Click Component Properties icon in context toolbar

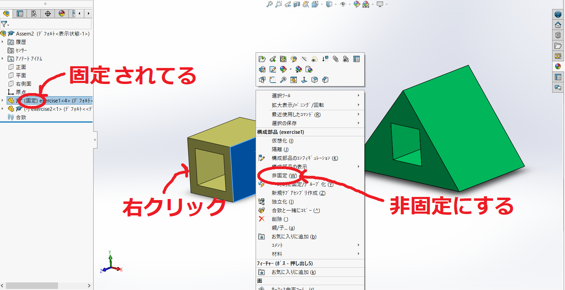tap(357, 59)
